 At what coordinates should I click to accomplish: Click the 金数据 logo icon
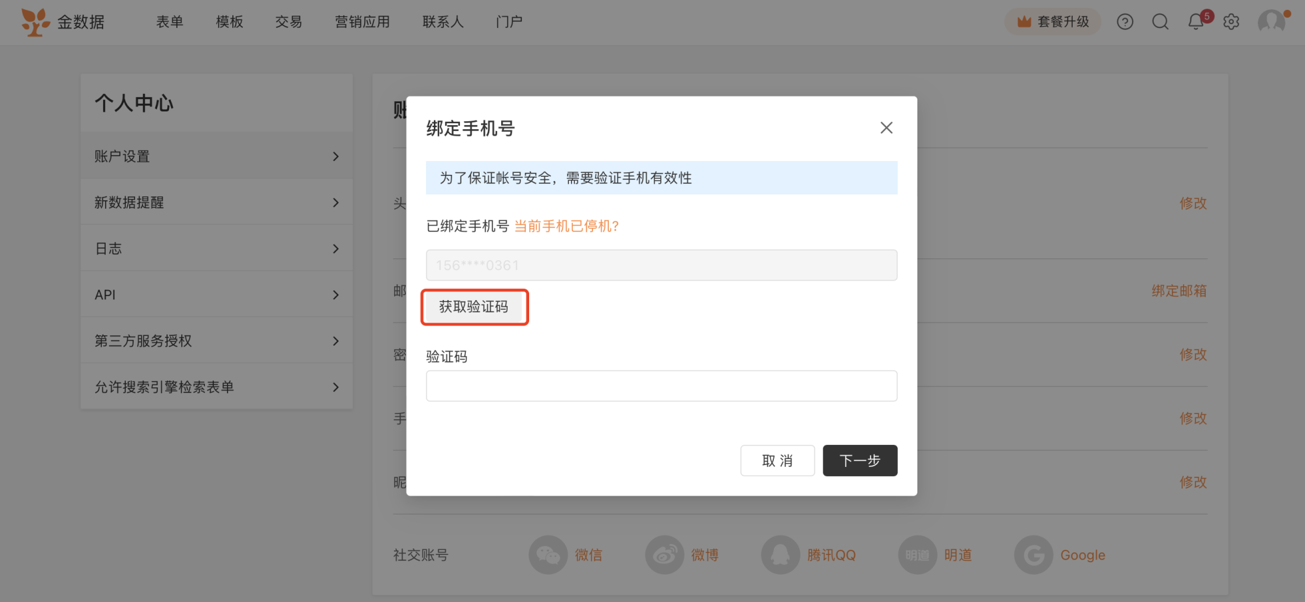pos(35,22)
